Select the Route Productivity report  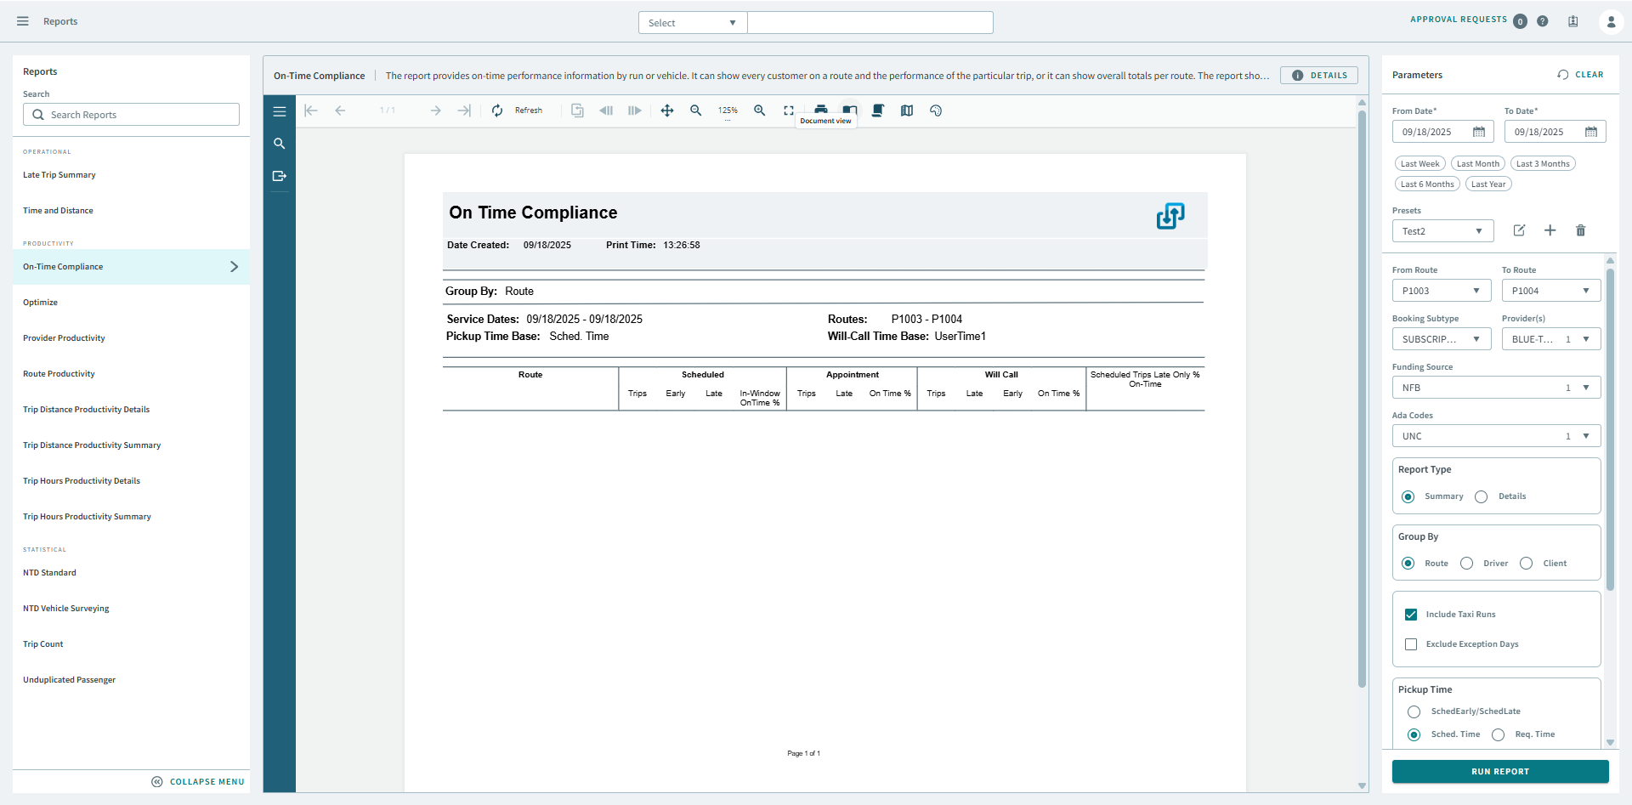coord(59,373)
